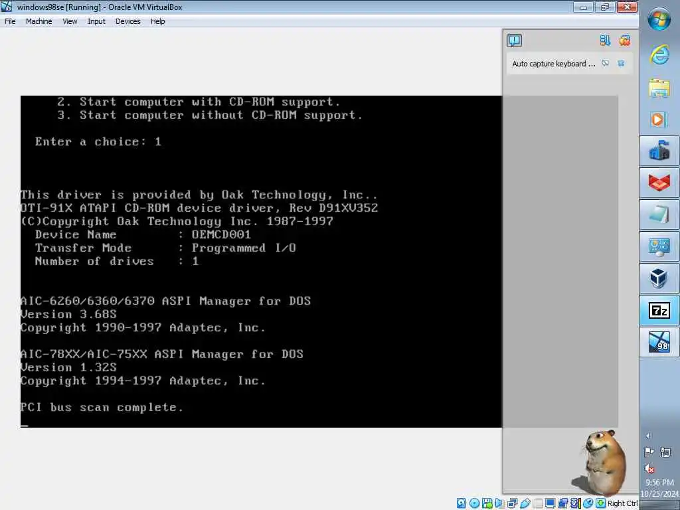Click the network tray icon

[x=665, y=452]
